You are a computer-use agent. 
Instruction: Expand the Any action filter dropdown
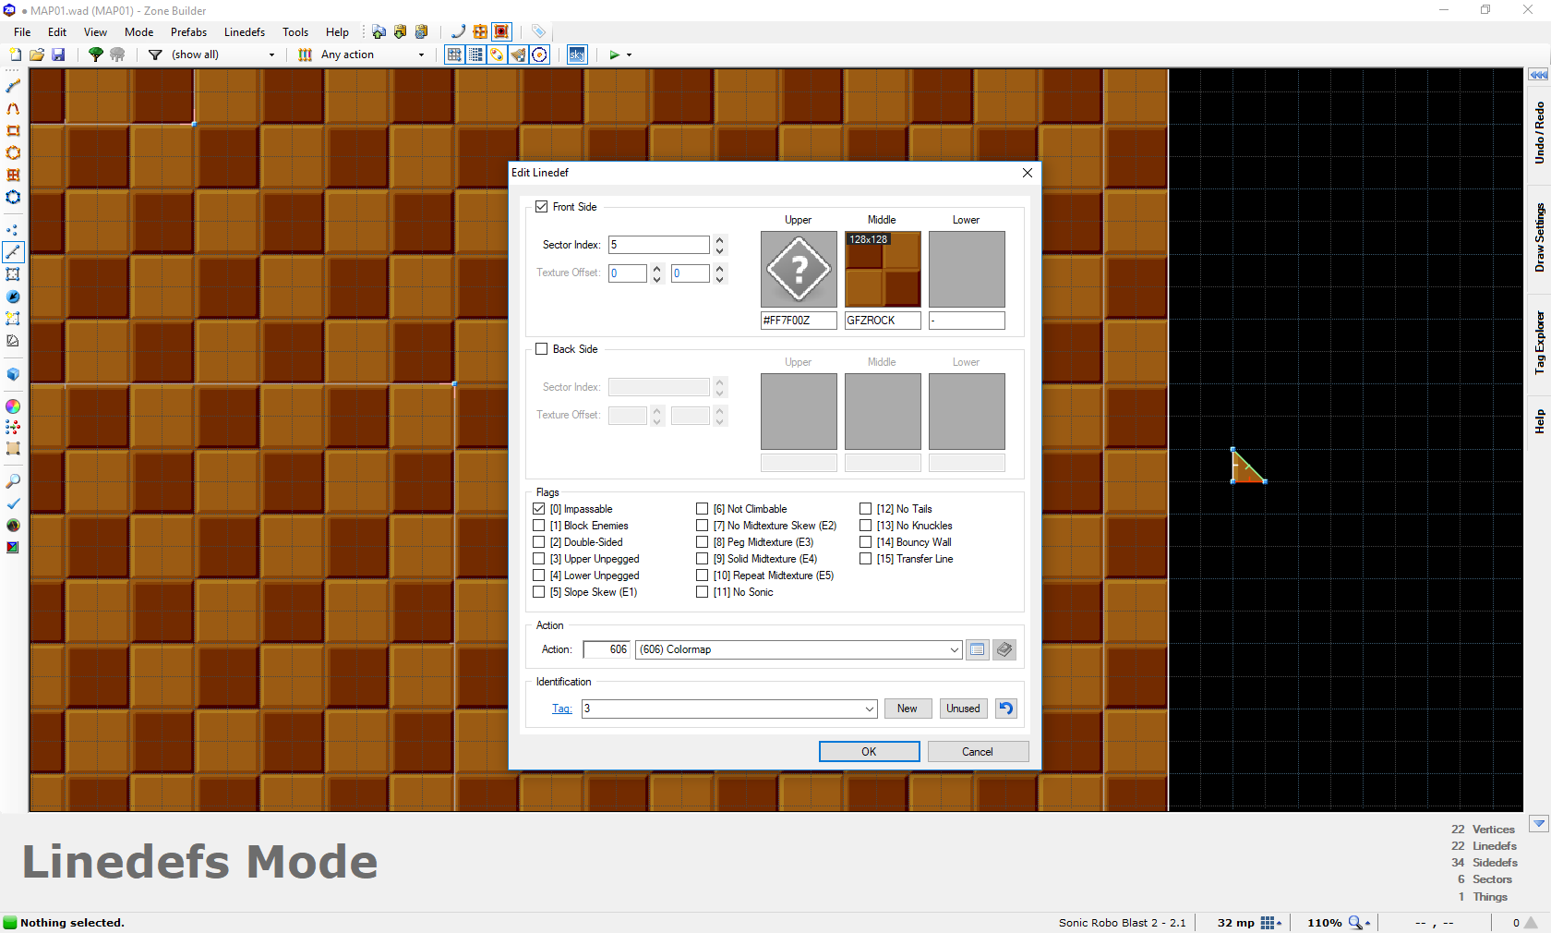pyautogui.click(x=421, y=55)
